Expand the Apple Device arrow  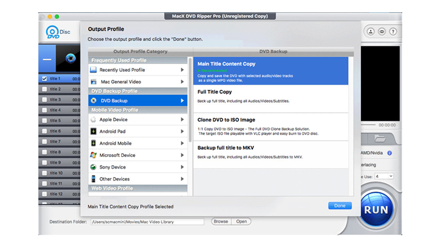point(182,120)
